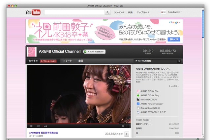Screen dimensions: 211x140
Task: Open the AKB48劇場 前田敦子卒業公演 video title
Action: (44, 133)
